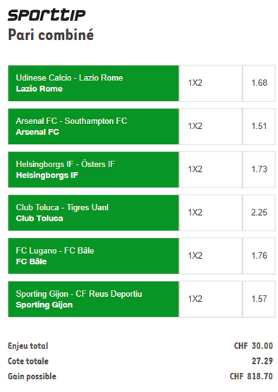278x392 pixels.
Task: Select the 1.76 odds for FC Bâle
Action: point(259,256)
